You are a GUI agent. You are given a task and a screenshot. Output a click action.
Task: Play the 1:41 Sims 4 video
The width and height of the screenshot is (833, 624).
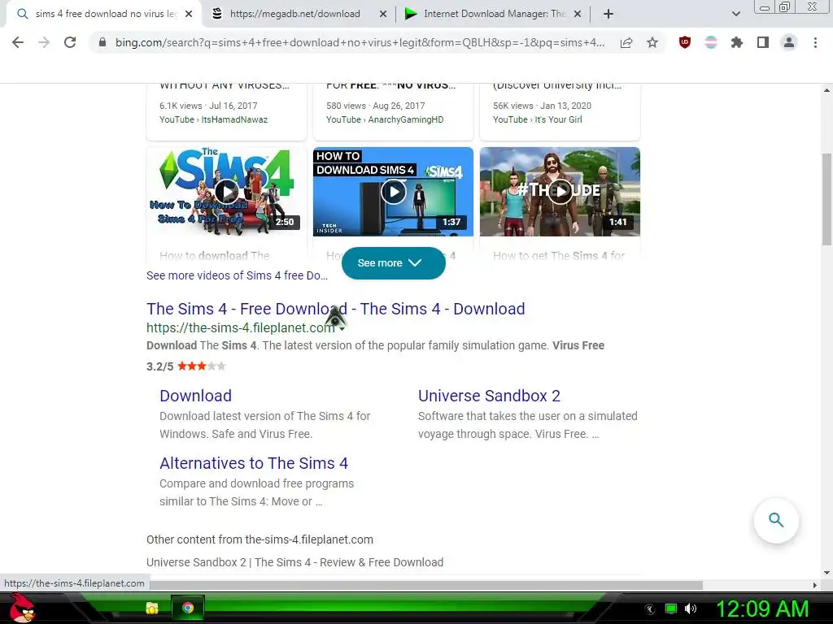pyautogui.click(x=560, y=192)
